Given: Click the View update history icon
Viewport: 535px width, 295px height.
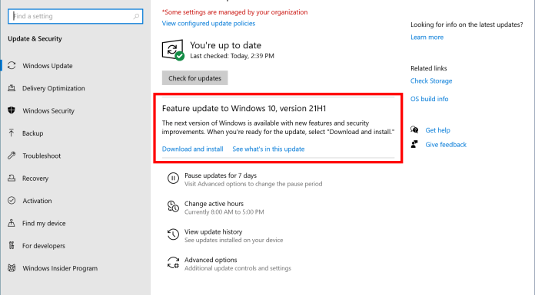Looking at the screenshot, I should (173, 234).
